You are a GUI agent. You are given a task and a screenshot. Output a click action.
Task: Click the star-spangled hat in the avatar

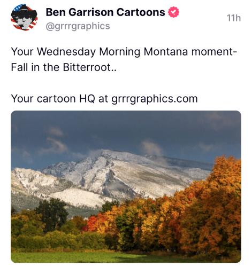click(22, 9)
